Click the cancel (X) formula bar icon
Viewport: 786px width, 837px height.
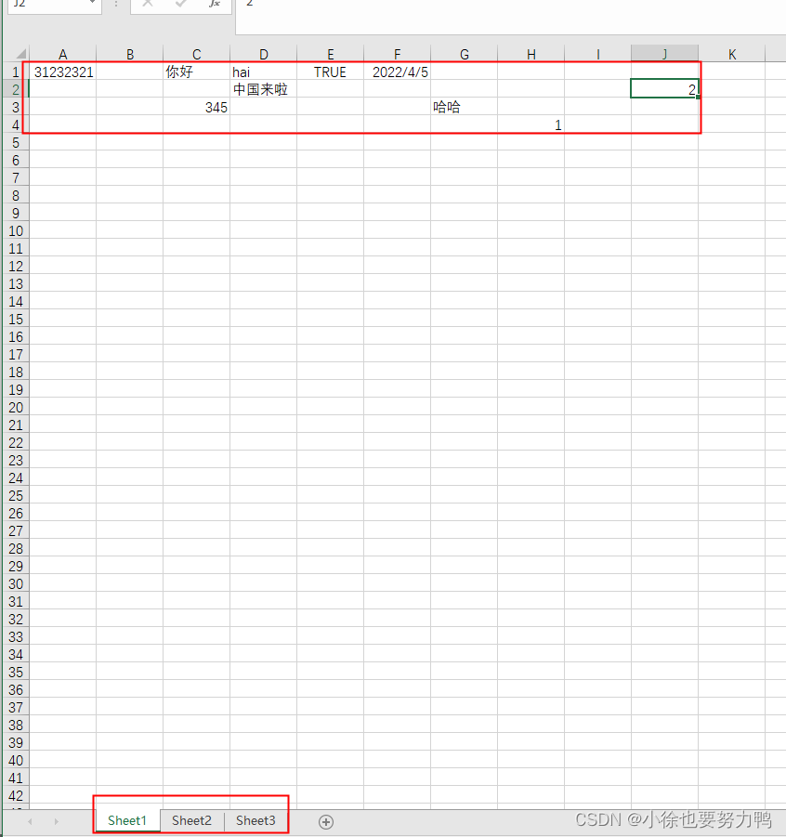[148, 3]
